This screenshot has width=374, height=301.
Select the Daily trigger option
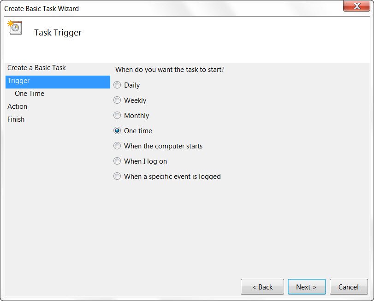(x=117, y=85)
